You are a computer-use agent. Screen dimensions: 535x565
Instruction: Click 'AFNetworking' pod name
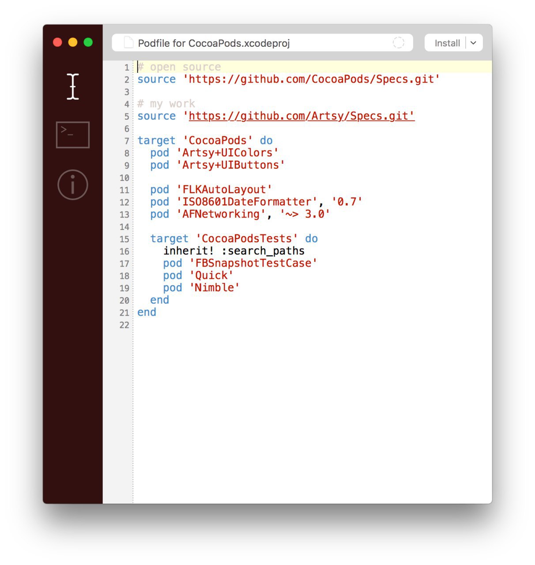221,214
